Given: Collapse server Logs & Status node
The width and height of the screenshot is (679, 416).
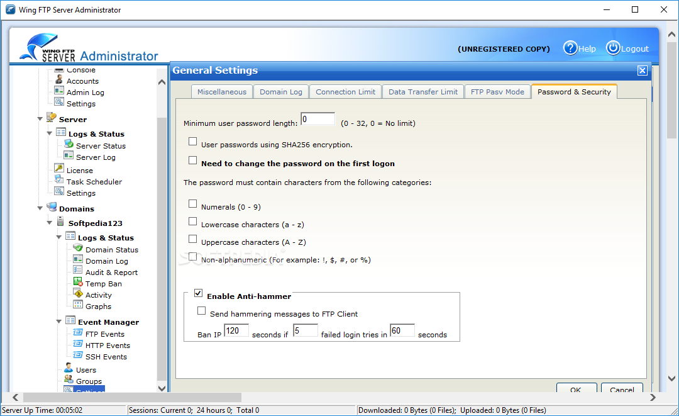Looking at the screenshot, I should [x=50, y=133].
